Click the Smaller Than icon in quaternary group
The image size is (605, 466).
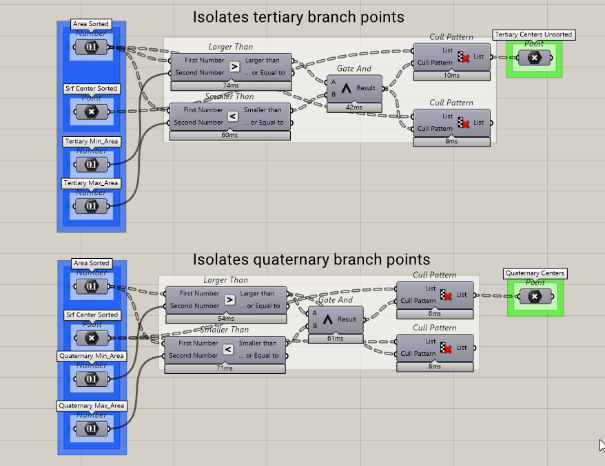click(x=227, y=350)
